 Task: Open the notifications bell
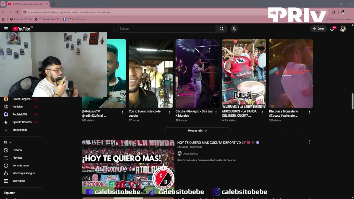(x=332, y=29)
